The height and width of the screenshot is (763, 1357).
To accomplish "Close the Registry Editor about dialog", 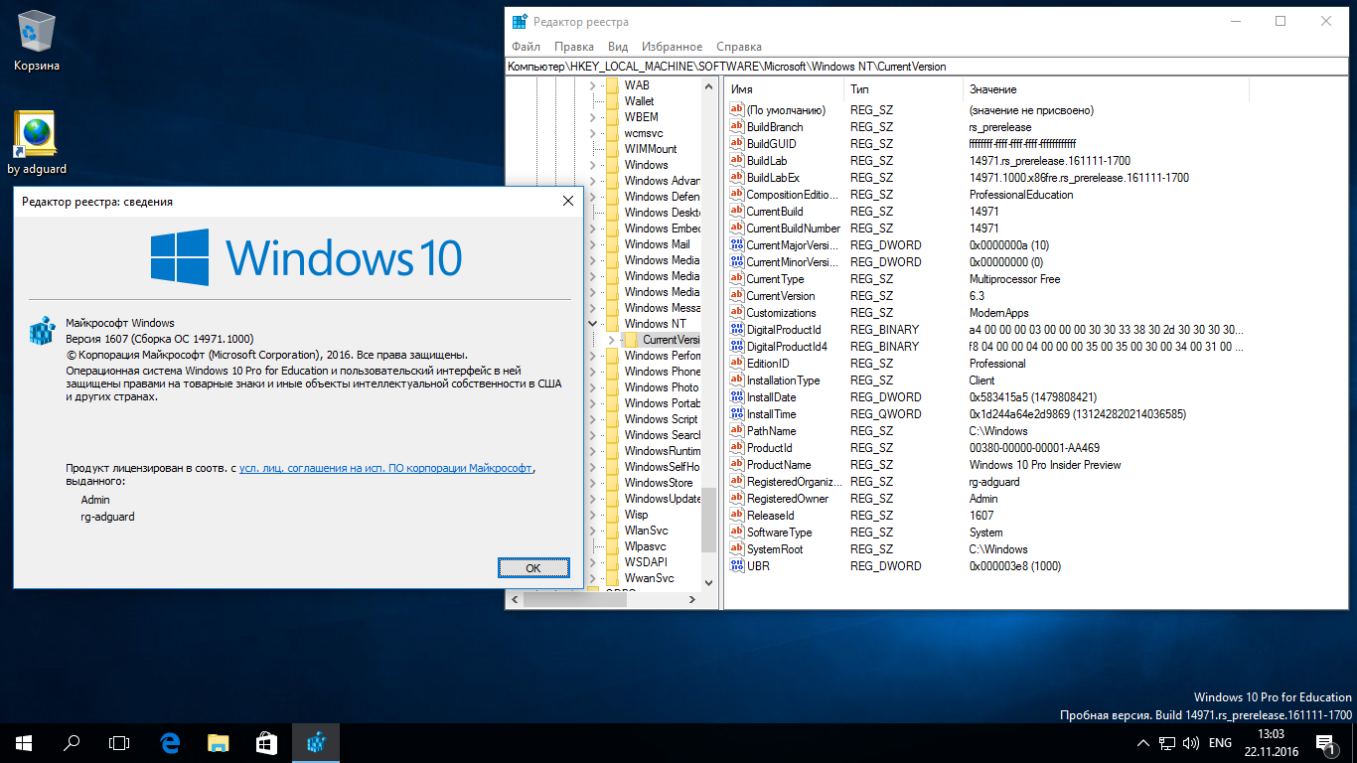I will pos(568,201).
